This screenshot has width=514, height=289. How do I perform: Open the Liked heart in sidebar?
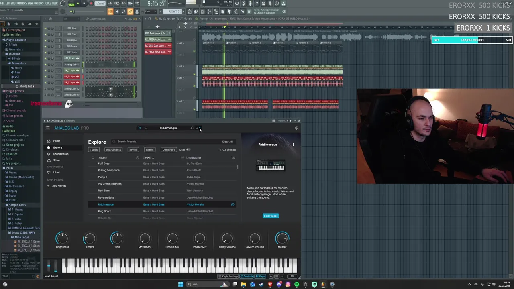[x=49, y=173]
